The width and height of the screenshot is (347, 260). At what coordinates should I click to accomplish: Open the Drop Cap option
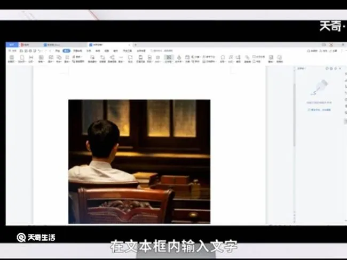click(x=209, y=57)
